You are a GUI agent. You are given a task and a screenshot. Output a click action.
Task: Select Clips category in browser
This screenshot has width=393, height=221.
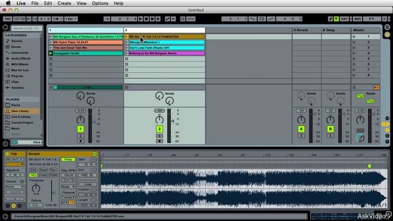point(15,82)
